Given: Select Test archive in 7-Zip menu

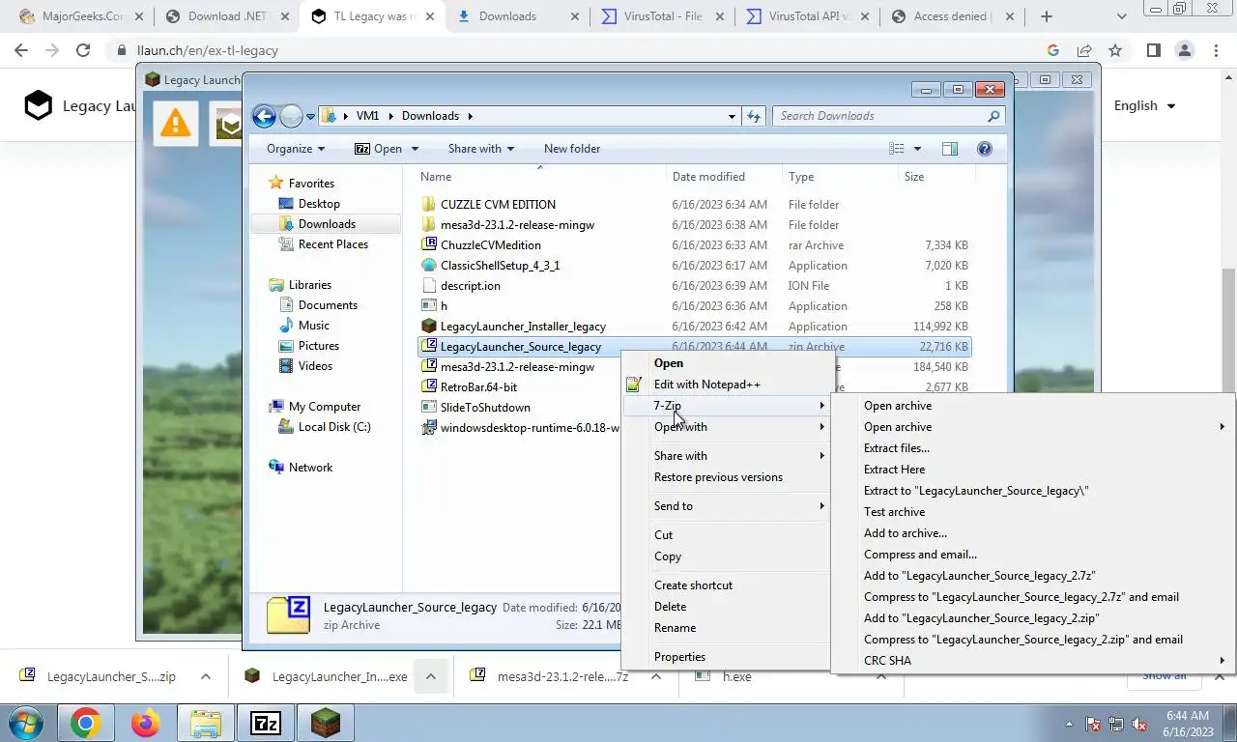Looking at the screenshot, I should coord(894,512).
